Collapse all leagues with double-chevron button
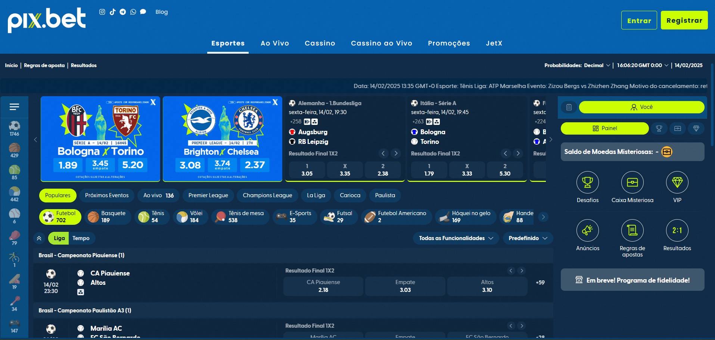This screenshot has height=340, width=715. pos(39,238)
